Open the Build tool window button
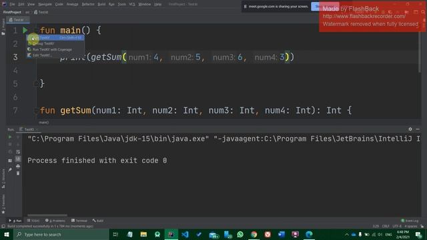Screen dimensions: 427x240 click(98, 221)
